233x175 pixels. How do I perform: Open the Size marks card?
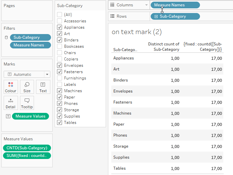(x=27, y=86)
